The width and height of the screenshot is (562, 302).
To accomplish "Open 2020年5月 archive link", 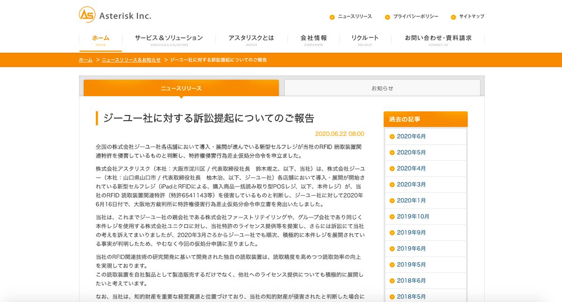I will coord(411,152).
